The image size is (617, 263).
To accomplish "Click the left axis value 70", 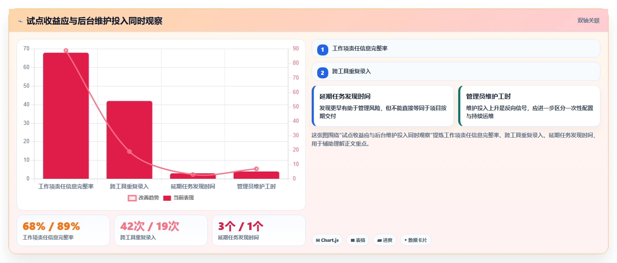I will 26,49.
